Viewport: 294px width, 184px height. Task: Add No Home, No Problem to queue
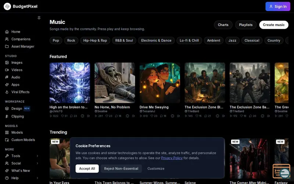(133, 116)
